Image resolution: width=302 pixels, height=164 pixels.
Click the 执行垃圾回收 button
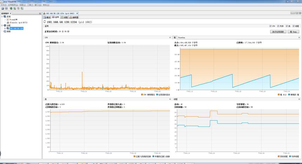tap(278, 32)
